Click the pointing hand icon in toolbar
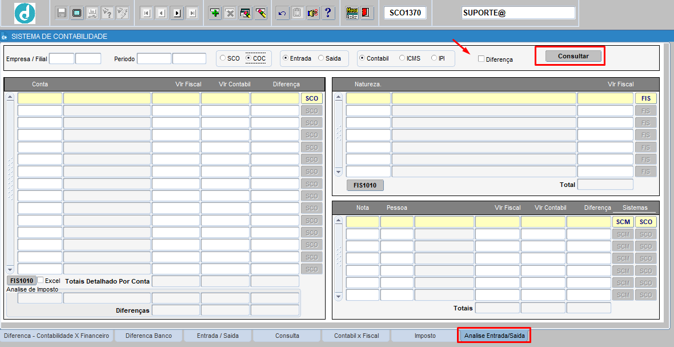The width and height of the screenshot is (674, 347). point(312,13)
